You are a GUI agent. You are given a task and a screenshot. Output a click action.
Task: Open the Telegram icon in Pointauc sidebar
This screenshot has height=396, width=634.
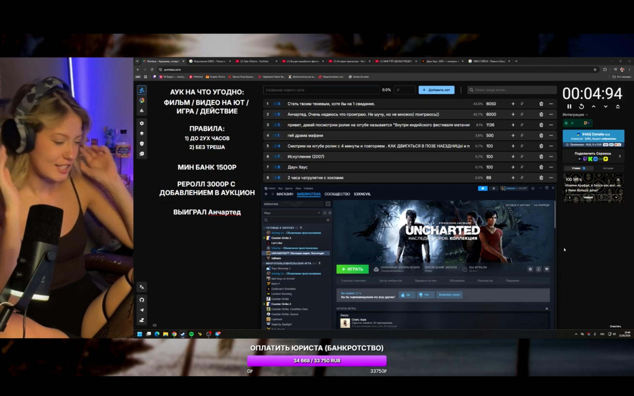pyautogui.click(x=142, y=310)
